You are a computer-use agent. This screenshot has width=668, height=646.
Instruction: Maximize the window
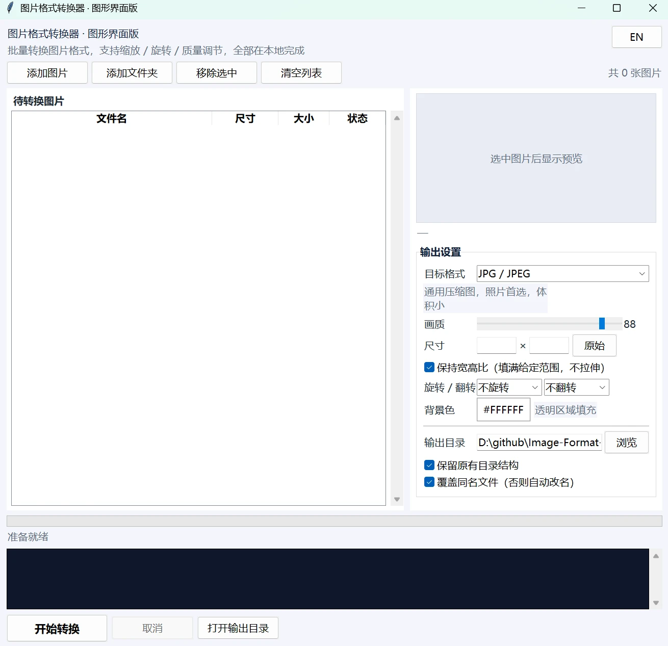point(616,8)
